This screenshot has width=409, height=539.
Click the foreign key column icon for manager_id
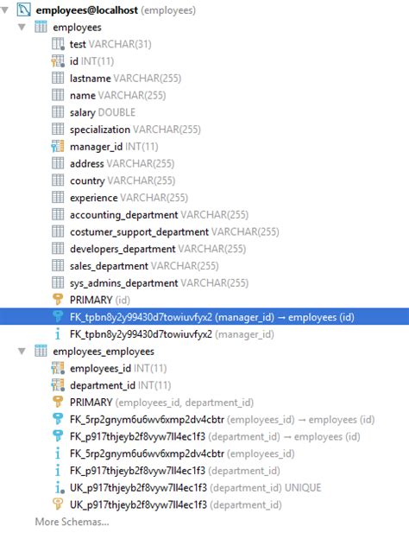tap(58, 147)
